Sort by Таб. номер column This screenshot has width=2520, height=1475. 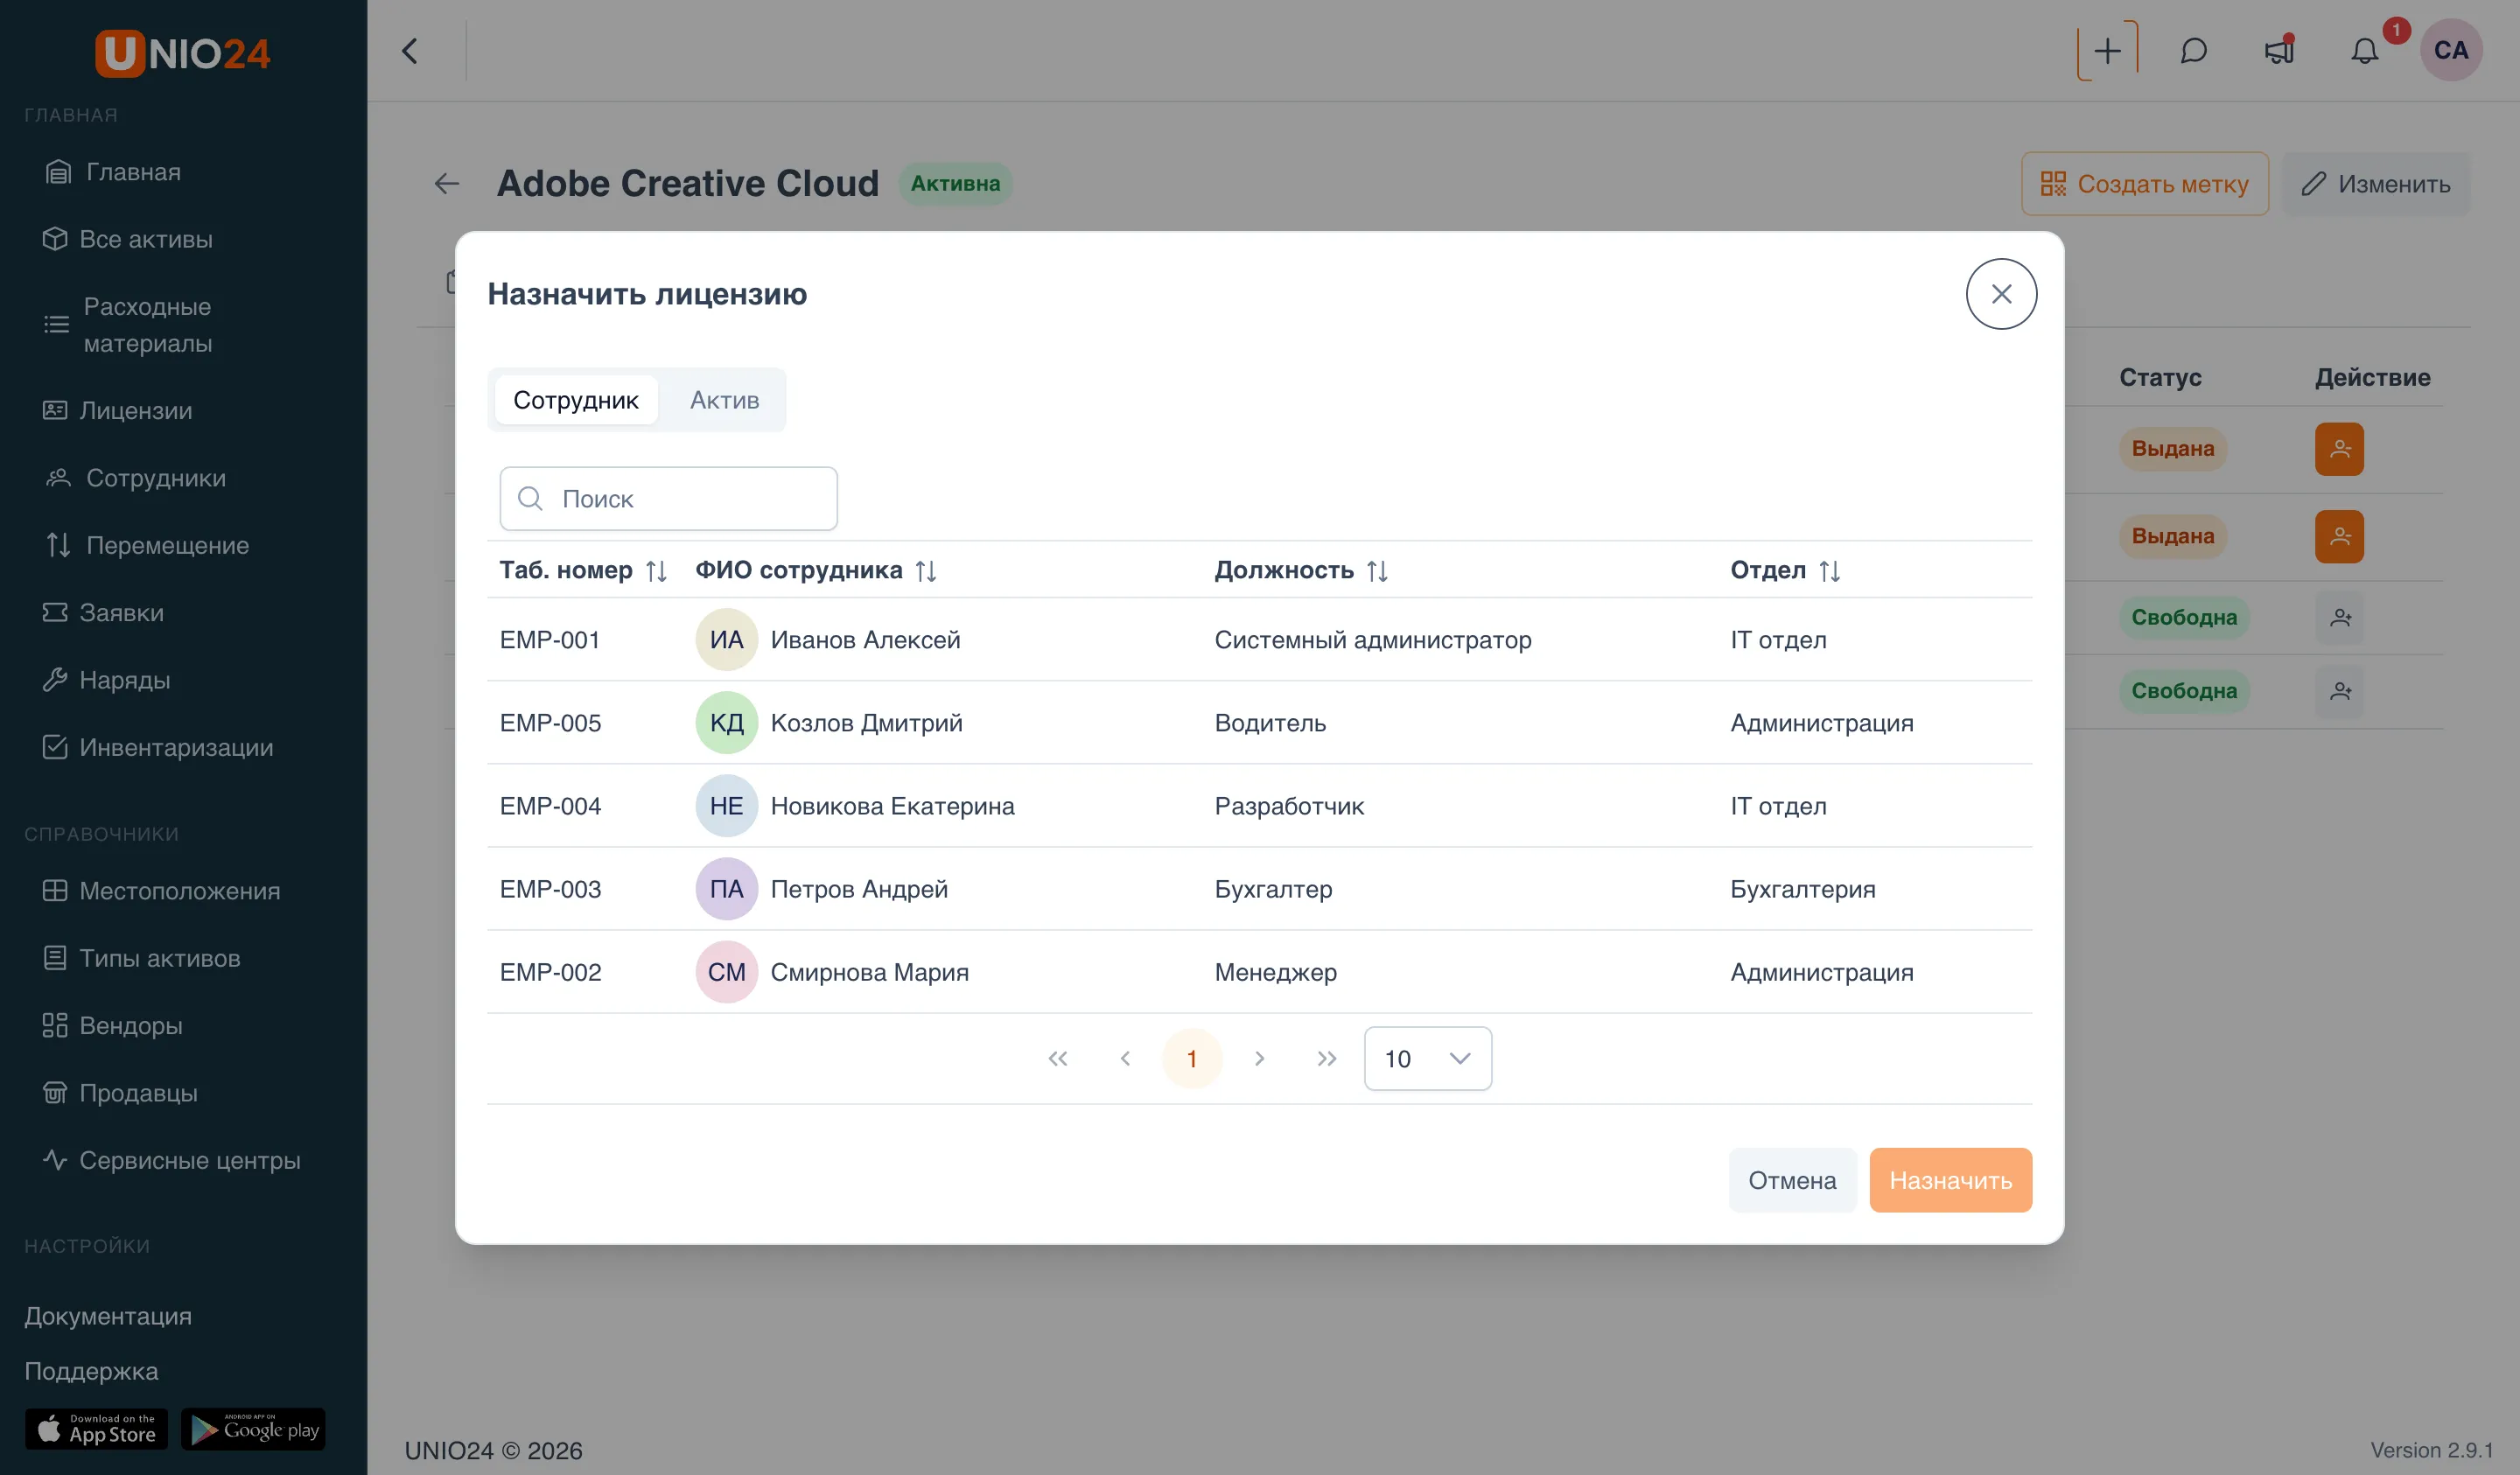point(656,571)
